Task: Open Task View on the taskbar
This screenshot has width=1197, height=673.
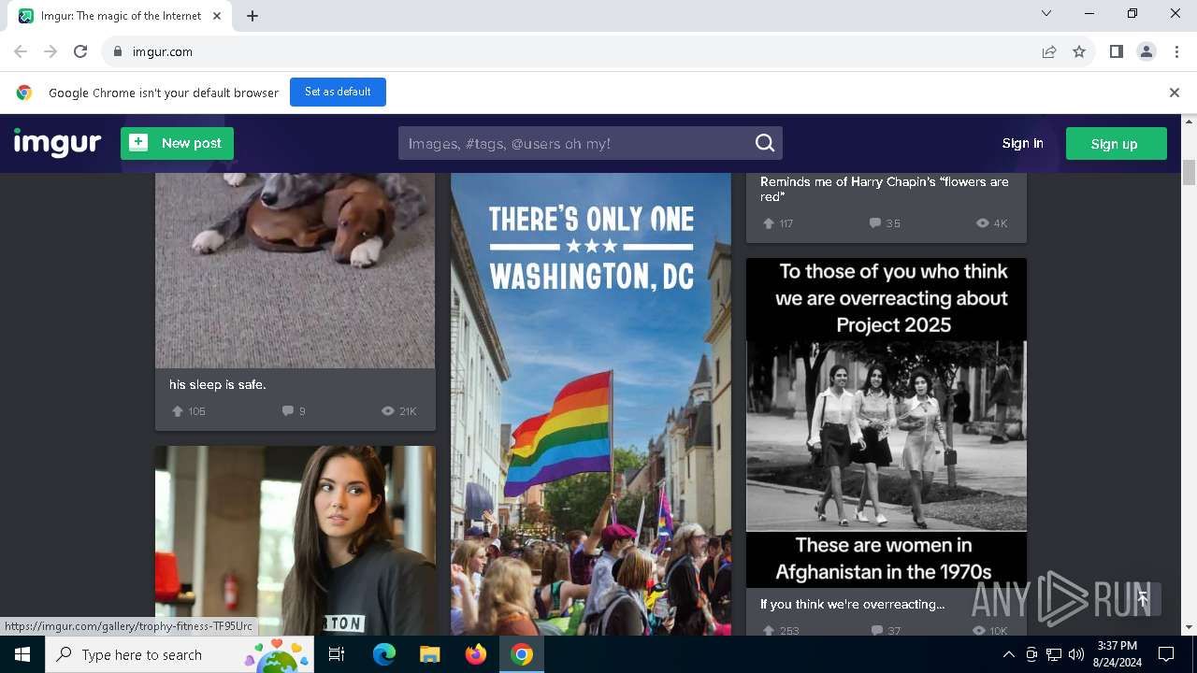Action: (x=338, y=654)
